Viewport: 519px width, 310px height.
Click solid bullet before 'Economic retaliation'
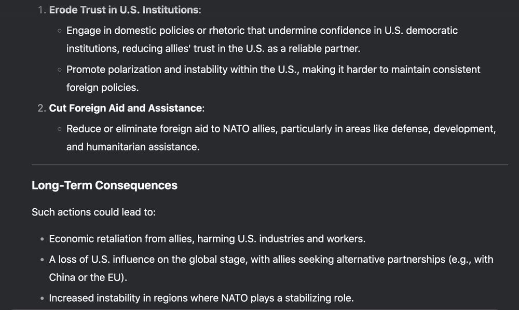pos(42,239)
